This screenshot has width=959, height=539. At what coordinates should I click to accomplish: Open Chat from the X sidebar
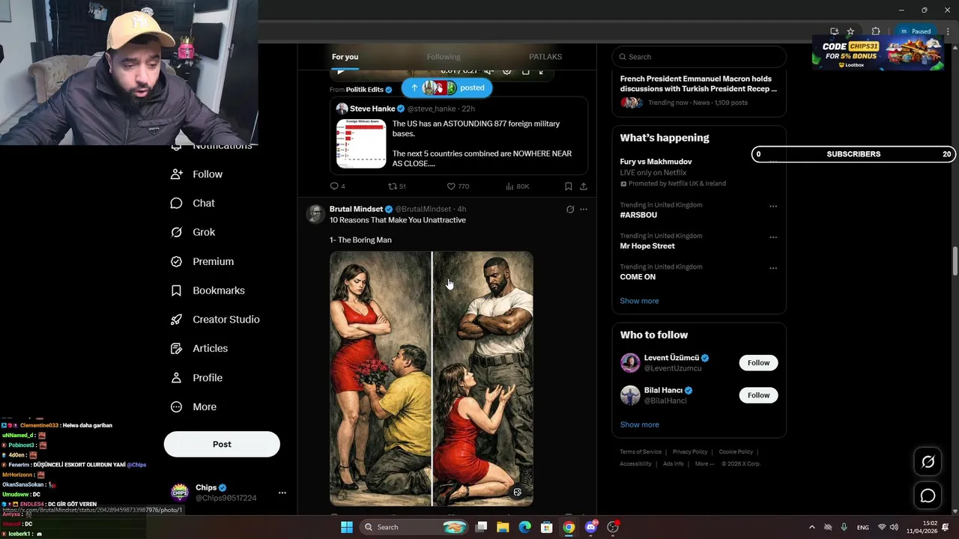click(193, 203)
